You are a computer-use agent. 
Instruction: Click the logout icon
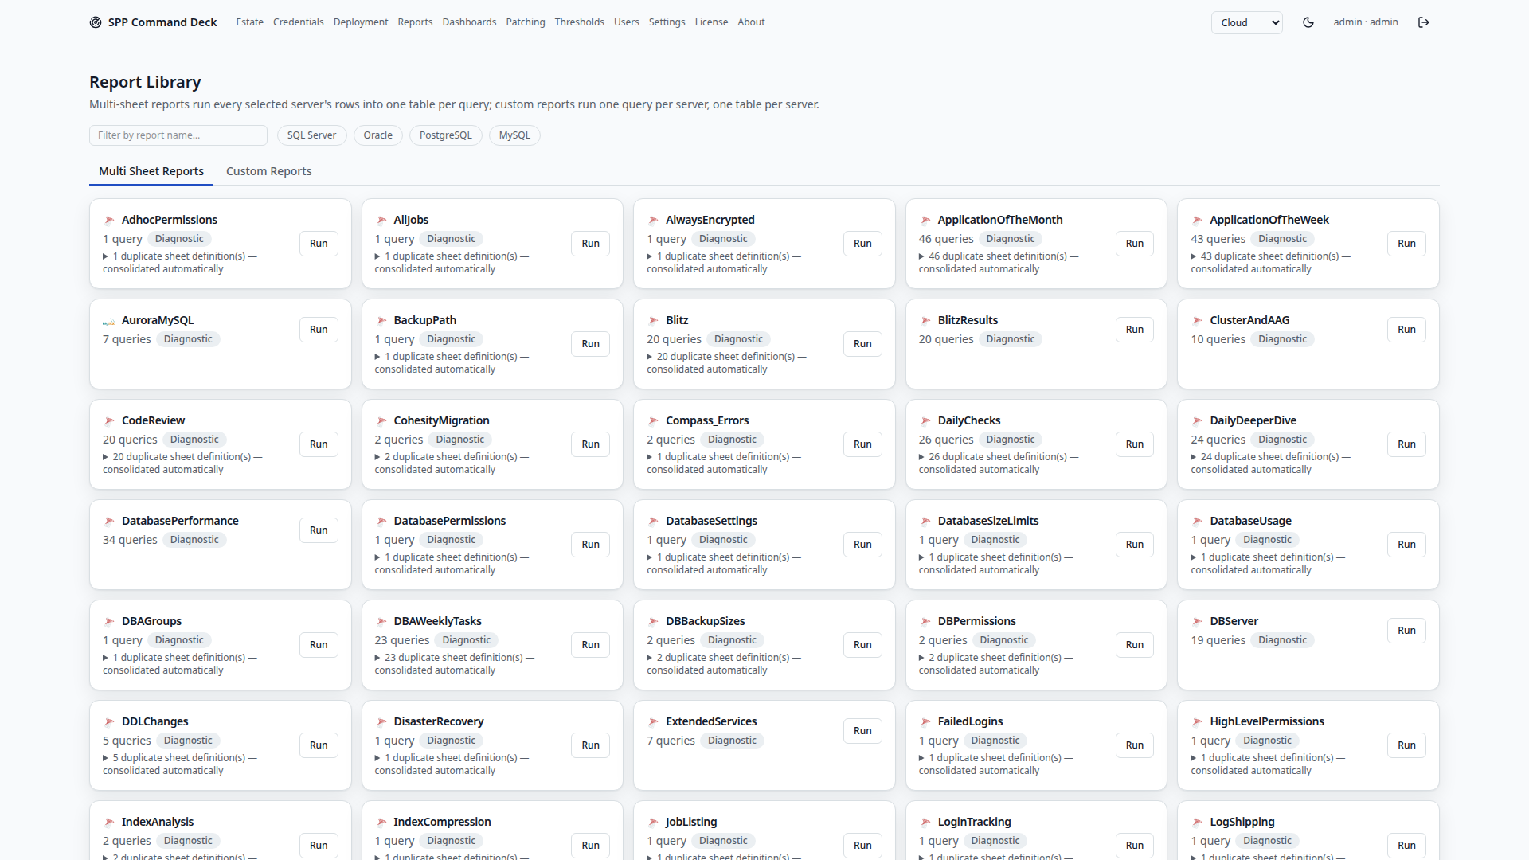pyautogui.click(x=1424, y=22)
